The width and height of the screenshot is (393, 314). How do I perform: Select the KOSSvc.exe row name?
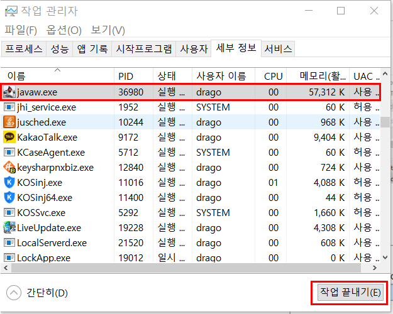41,213
